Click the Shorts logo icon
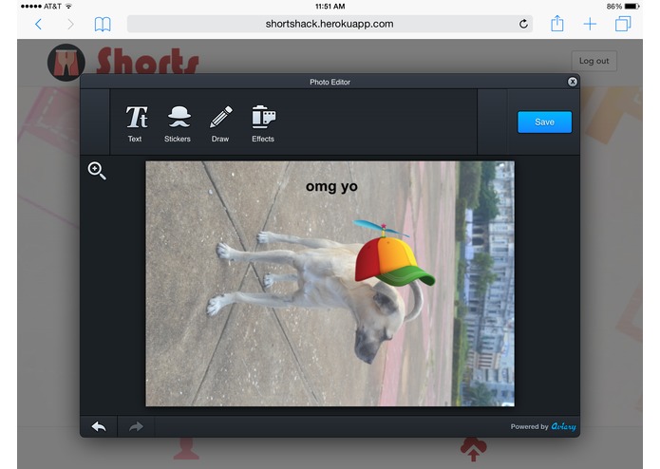Screen dimensions: 660x469 [x=66, y=63]
